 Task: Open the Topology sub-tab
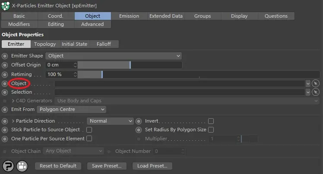pos(45,44)
